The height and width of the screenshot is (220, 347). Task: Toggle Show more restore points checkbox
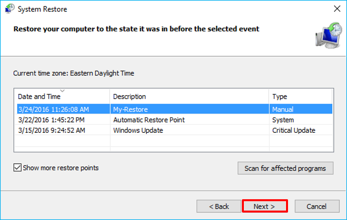tap(17, 168)
